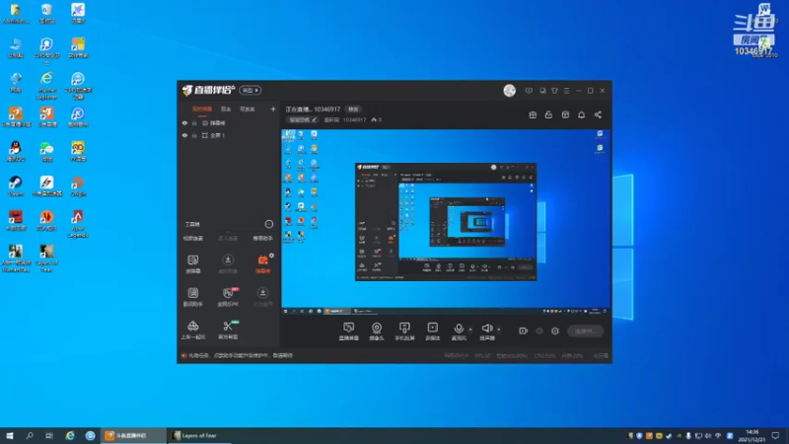The width and height of the screenshot is (789, 444).
Task: Open the PK tool with the red badge
Action: click(x=228, y=297)
